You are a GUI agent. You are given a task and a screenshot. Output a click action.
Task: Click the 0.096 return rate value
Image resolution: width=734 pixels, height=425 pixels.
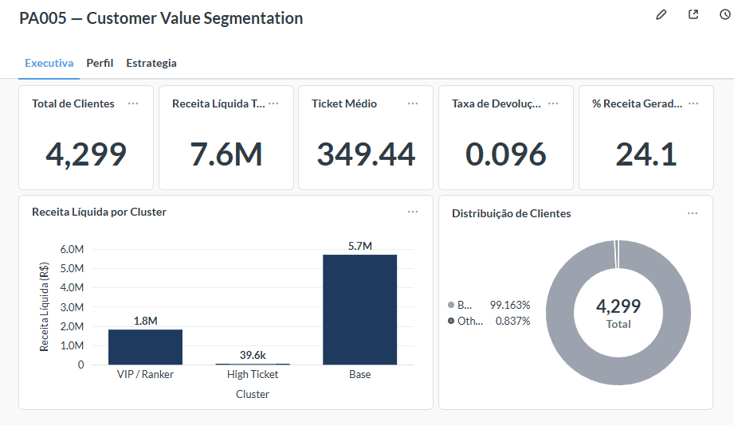point(505,154)
